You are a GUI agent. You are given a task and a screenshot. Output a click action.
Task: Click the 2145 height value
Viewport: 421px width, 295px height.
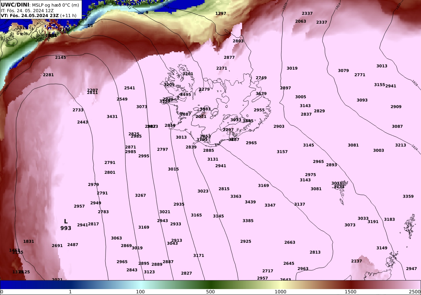click(61, 57)
